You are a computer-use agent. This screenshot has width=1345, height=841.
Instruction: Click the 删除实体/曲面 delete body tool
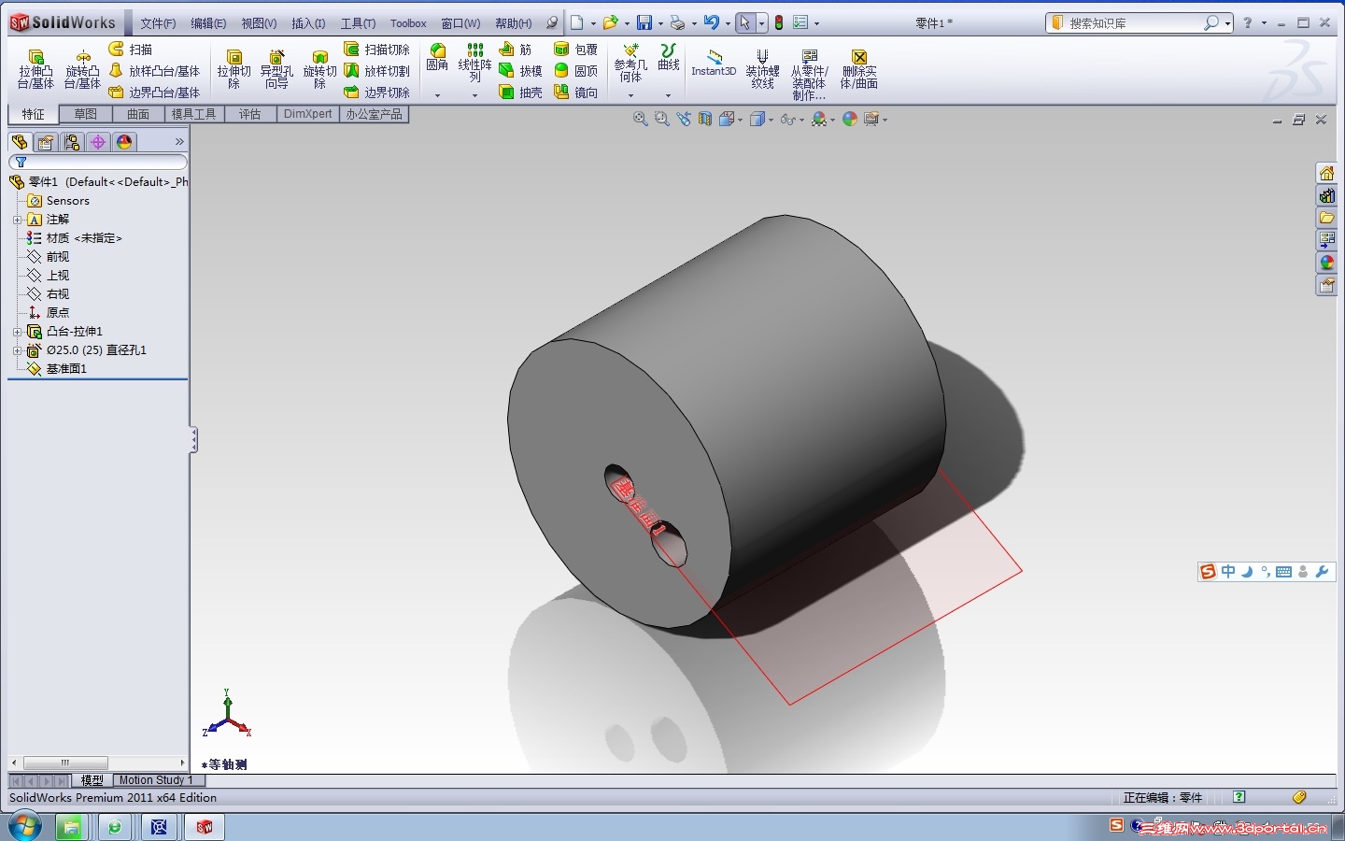[859, 69]
